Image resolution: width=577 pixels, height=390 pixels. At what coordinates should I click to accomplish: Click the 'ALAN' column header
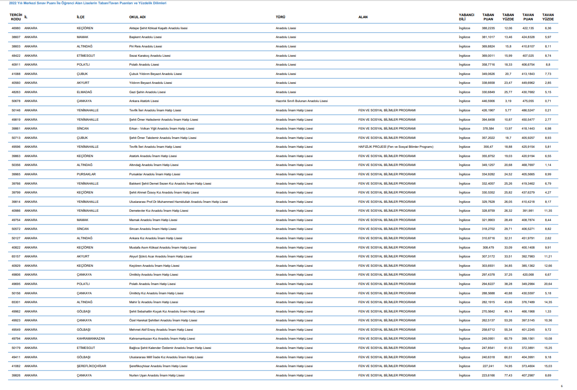click(363, 17)
